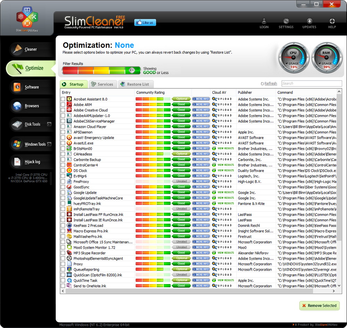
Task: Check the Carbonite Backup checkbox
Action: click(63, 159)
